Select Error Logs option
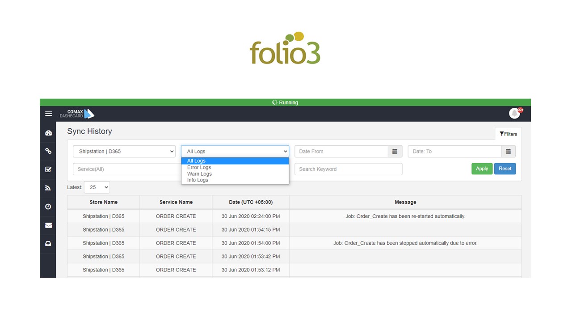This screenshot has width=572, height=322. click(x=235, y=167)
